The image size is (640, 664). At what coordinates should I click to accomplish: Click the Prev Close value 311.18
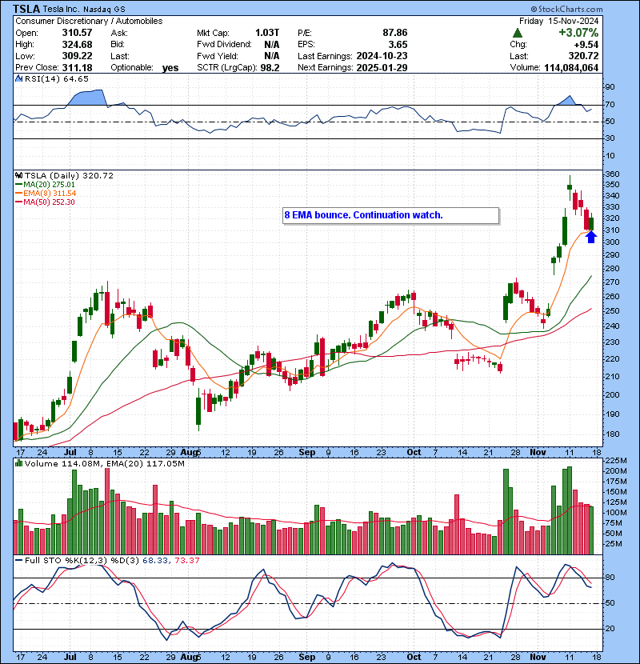tap(77, 68)
